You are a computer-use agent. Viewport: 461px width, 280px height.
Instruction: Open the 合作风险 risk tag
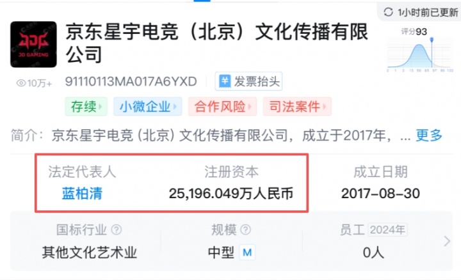[223, 106]
